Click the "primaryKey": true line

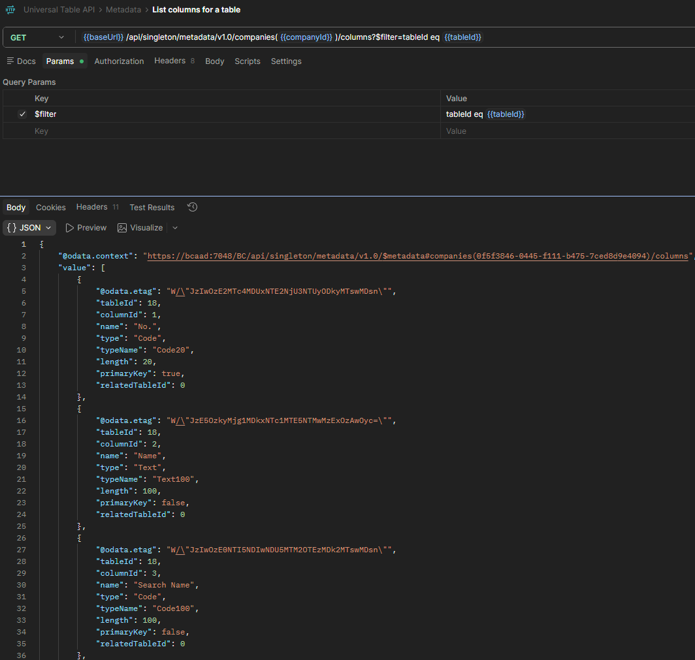click(140, 373)
